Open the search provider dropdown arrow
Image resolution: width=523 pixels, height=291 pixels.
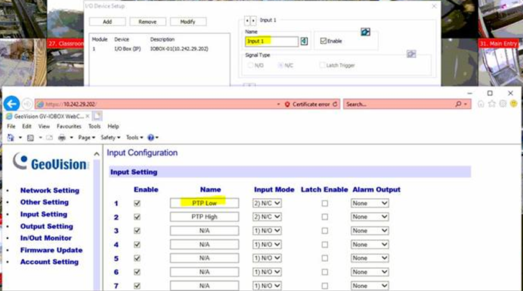pyautogui.click(x=466, y=104)
